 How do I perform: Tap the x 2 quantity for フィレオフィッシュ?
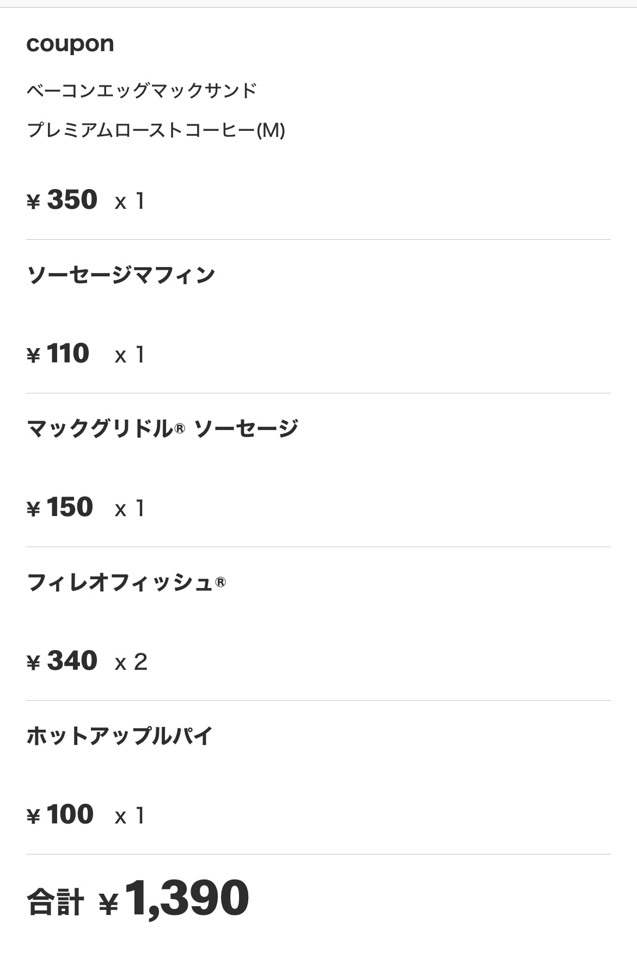(x=131, y=663)
